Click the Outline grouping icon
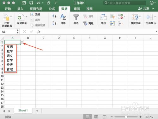 (150, 17)
